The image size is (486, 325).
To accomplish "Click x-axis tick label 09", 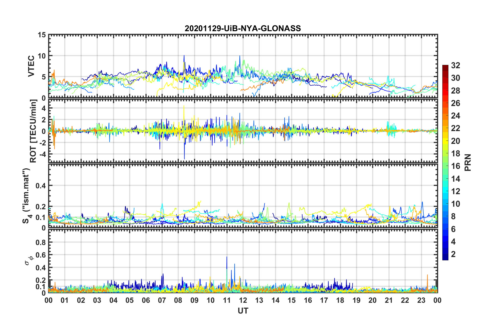I will pyautogui.click(x=194, y=300).
